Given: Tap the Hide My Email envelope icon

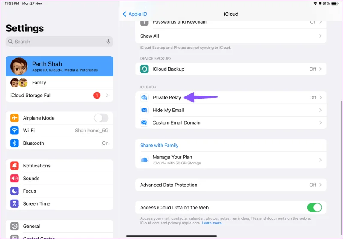Looking at the screenshot, I should [144, 110].
